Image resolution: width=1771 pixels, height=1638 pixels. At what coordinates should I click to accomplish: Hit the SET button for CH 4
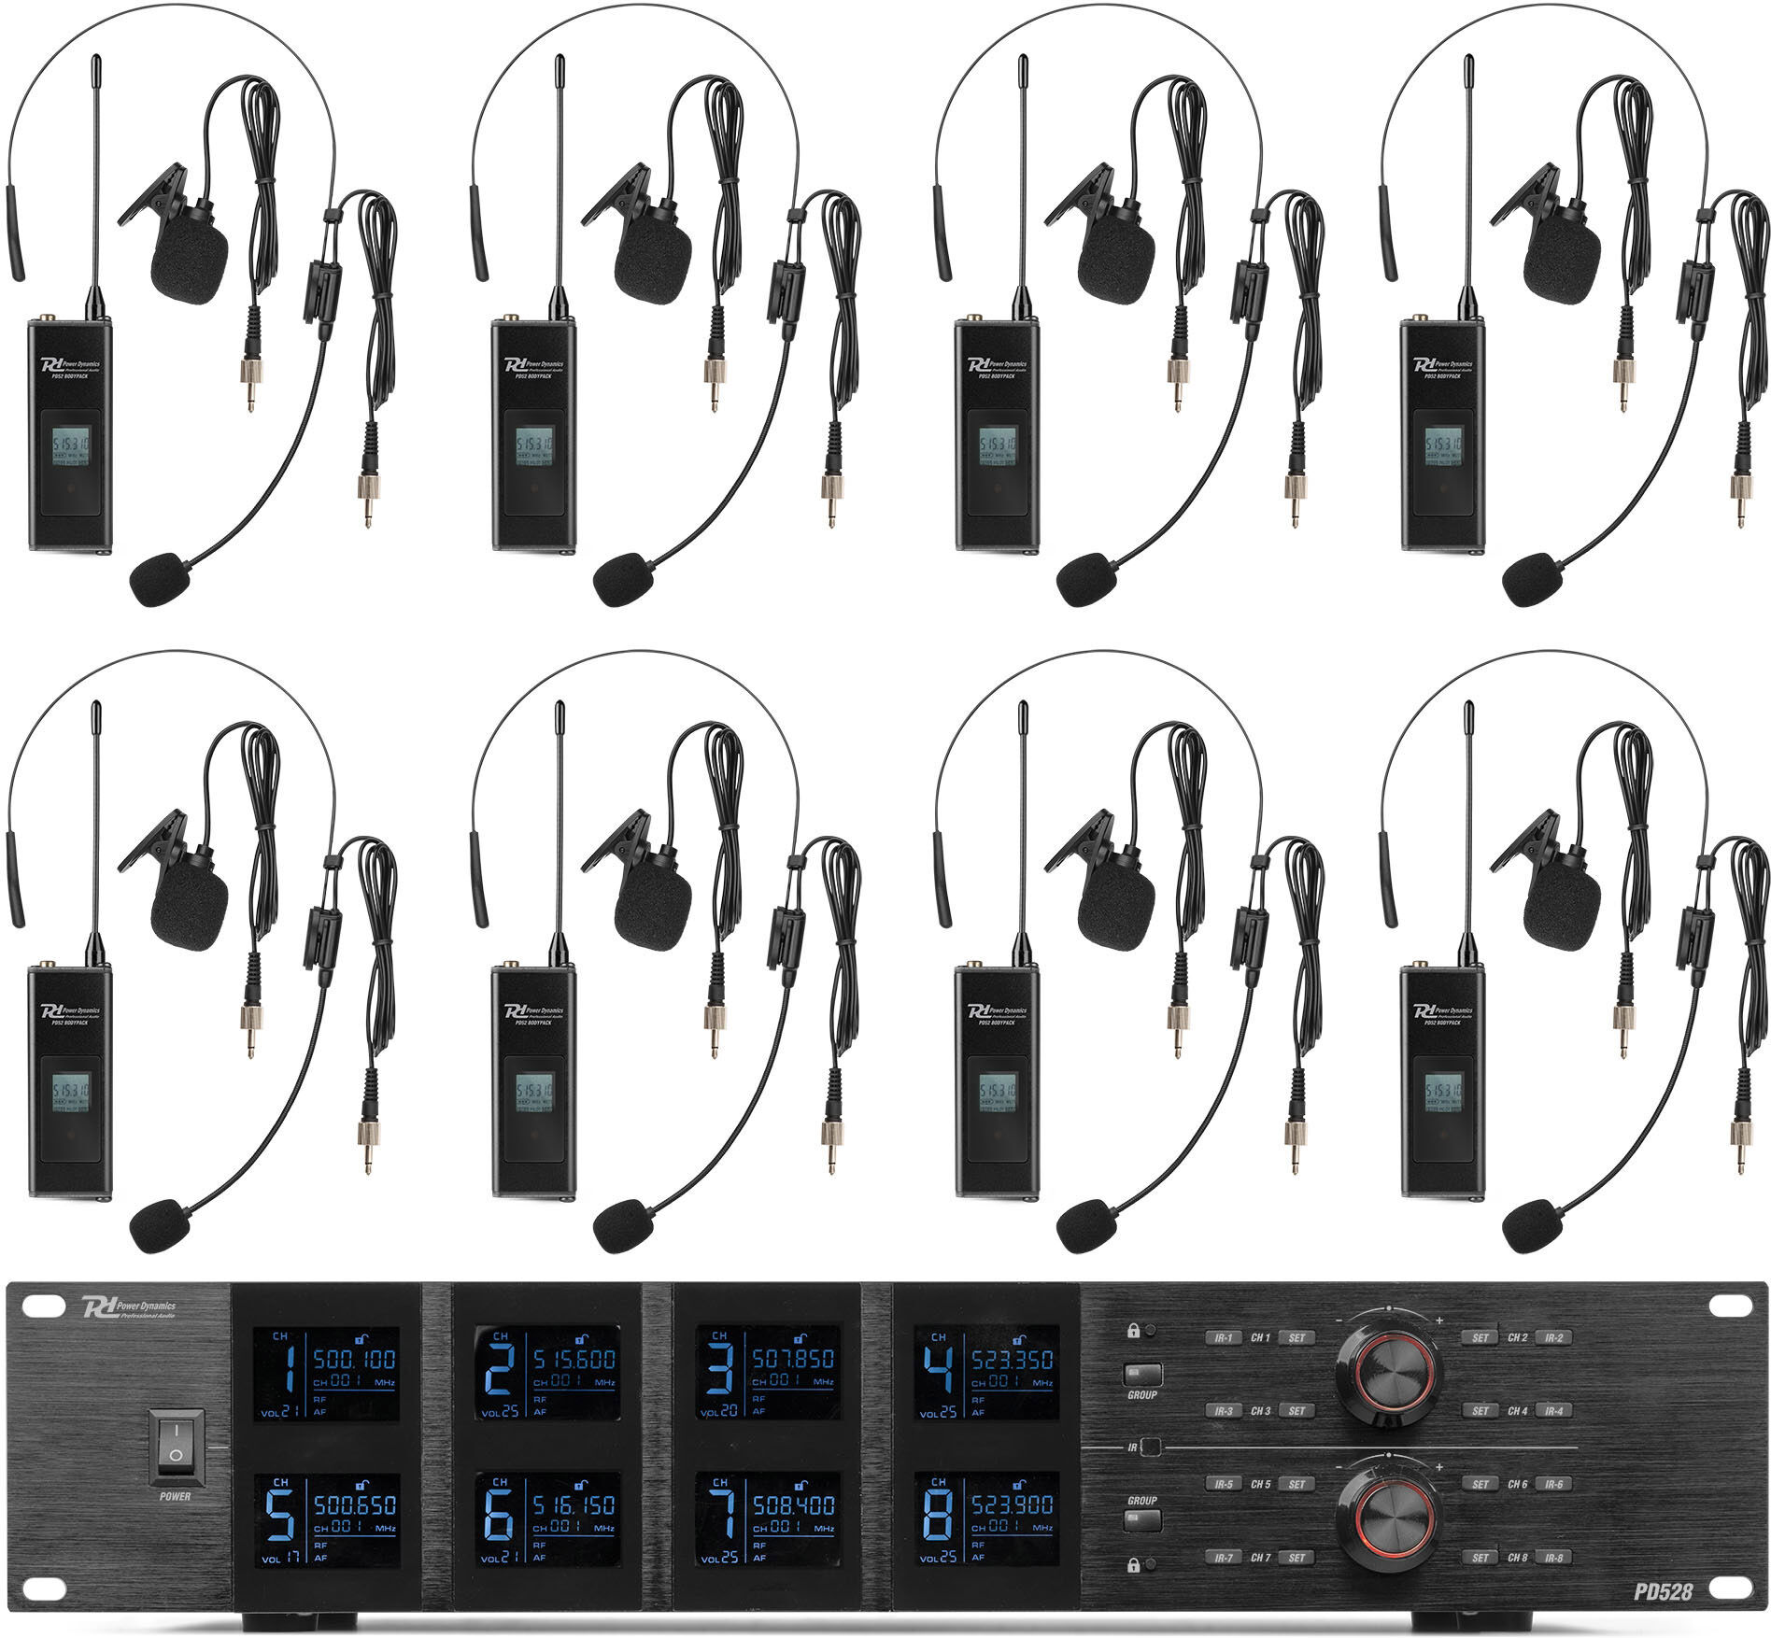pyautogui.click(x=1481, y=1411)
